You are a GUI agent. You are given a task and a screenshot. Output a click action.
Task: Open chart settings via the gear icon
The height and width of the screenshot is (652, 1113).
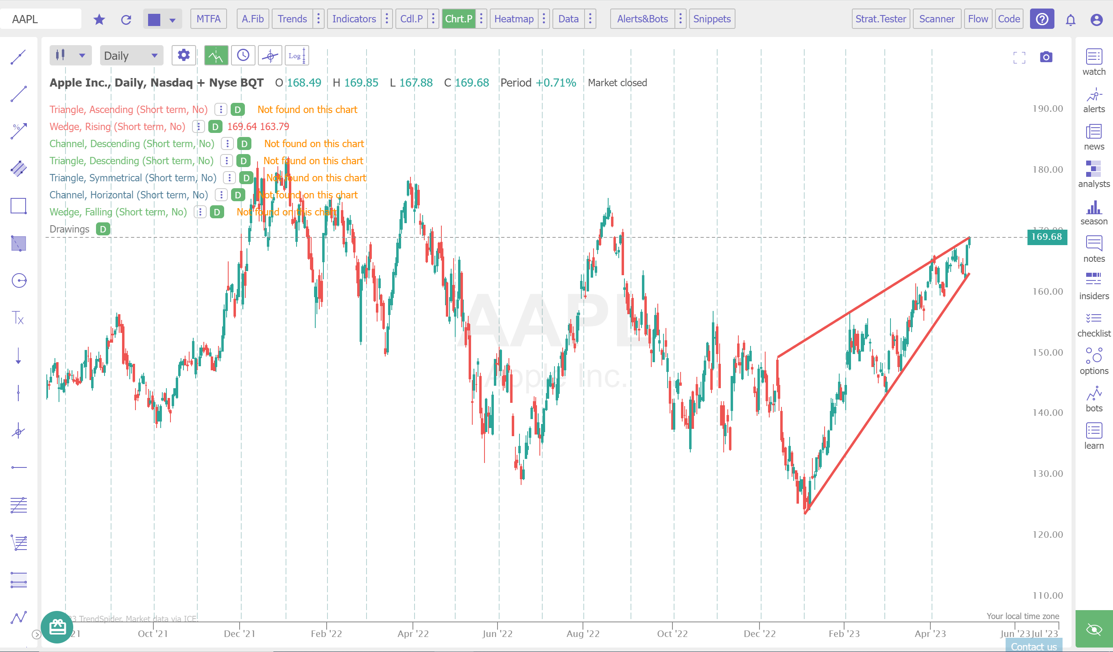pyautogui.click(x=184, y=55)
